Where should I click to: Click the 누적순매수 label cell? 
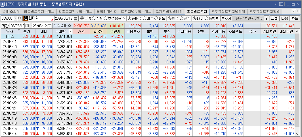coord(63,26)
